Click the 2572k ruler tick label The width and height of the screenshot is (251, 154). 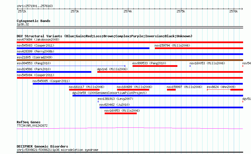(x=22, y=11)
